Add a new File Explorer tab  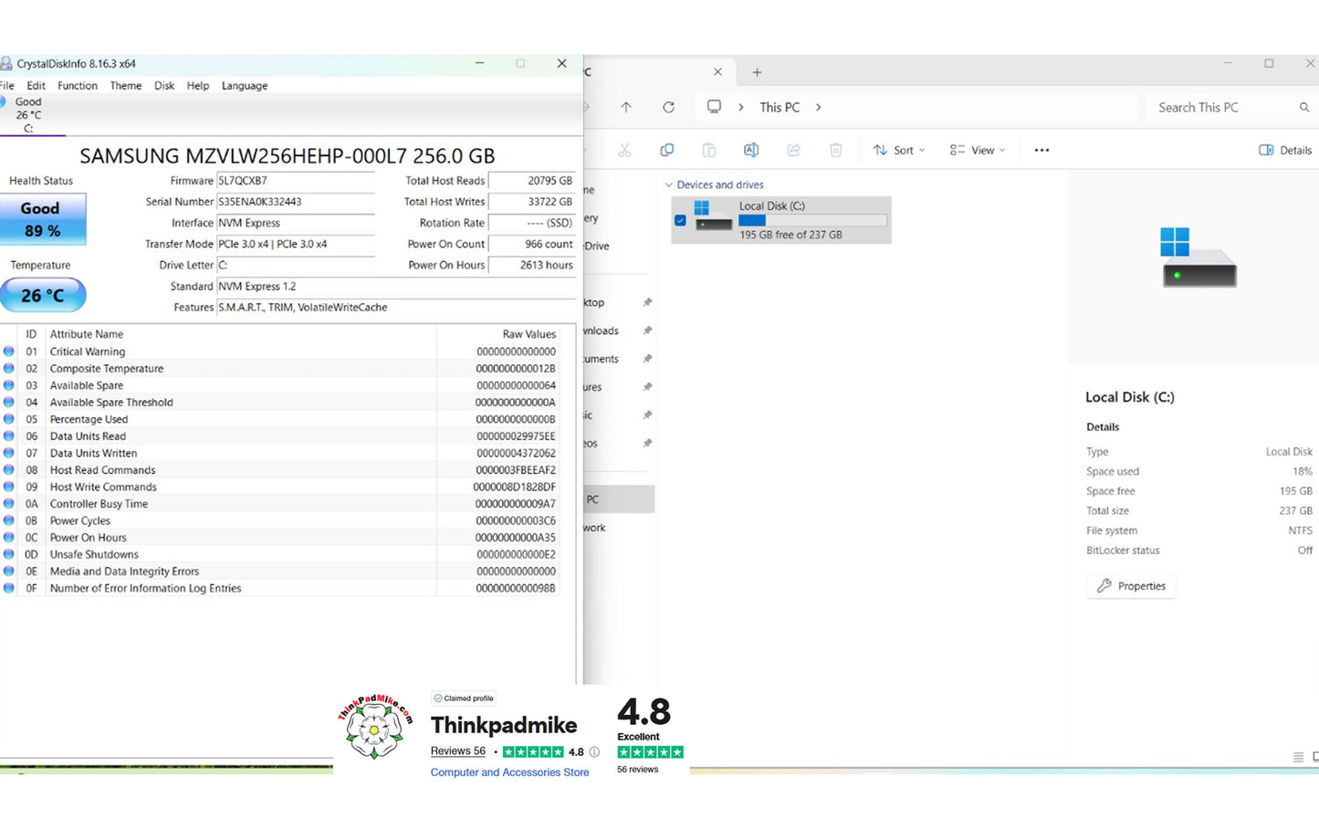click(757, 72)
